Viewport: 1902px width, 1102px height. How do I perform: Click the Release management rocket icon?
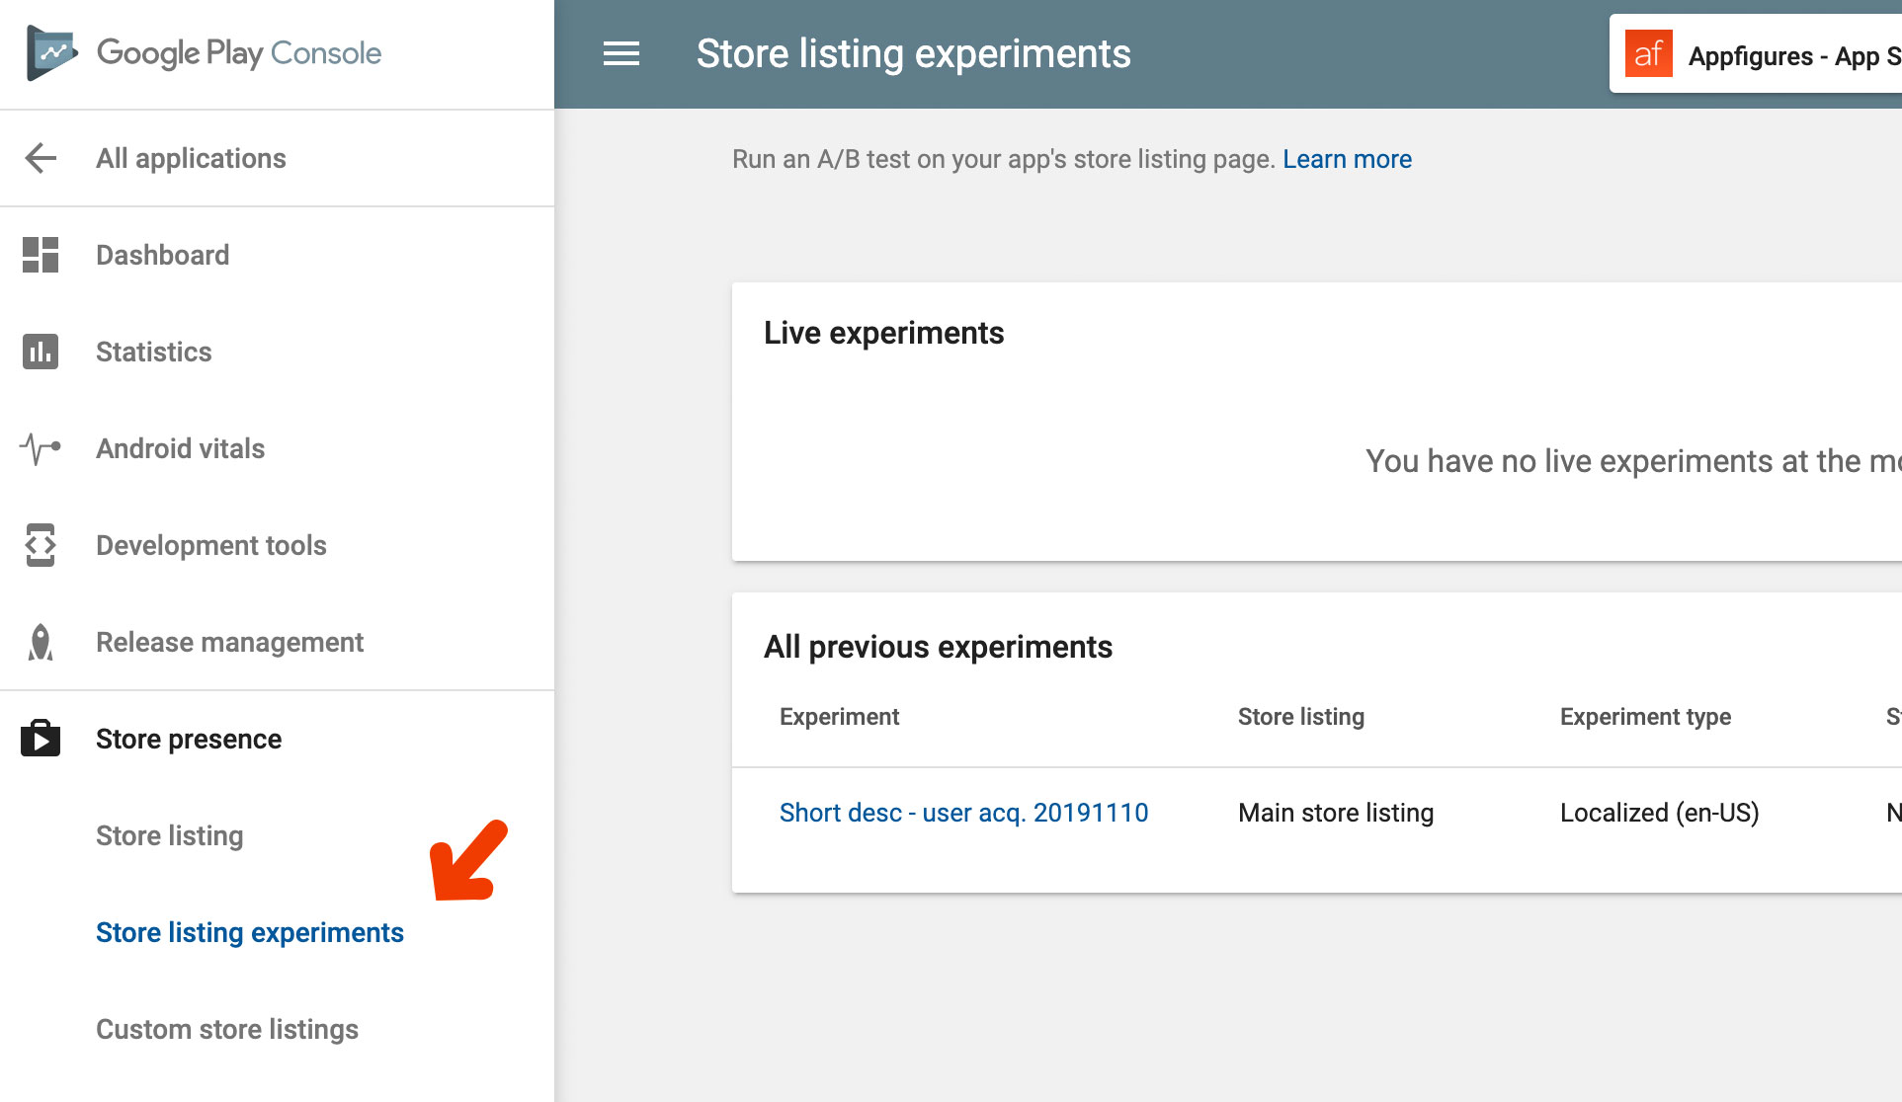coord(41,642)
